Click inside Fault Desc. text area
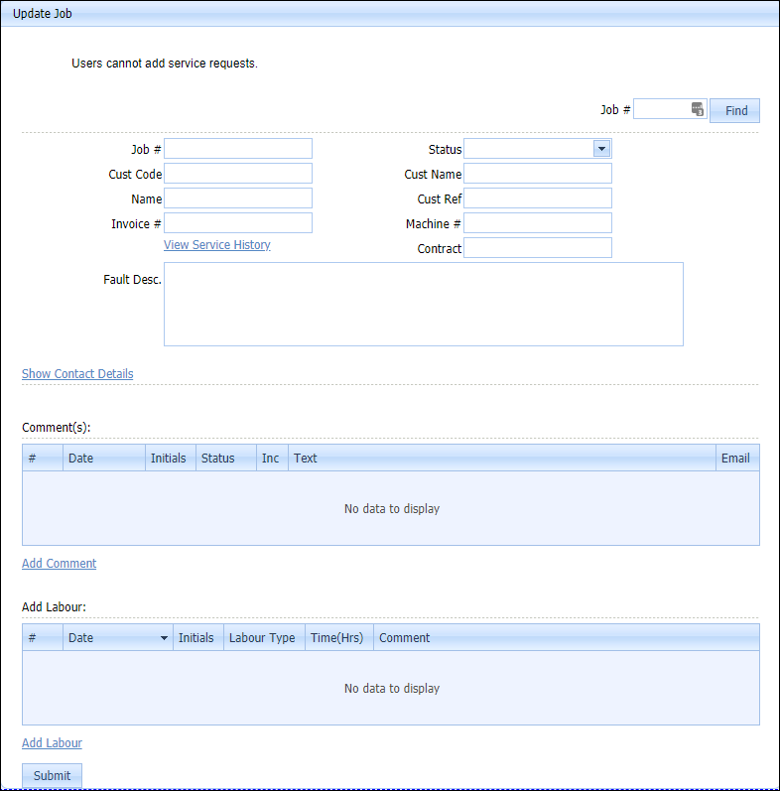 pos(424,304)
